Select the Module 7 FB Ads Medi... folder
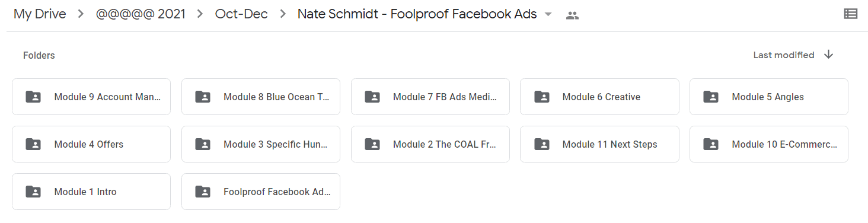This screenshot has width=868, height=223. [430, 97]
